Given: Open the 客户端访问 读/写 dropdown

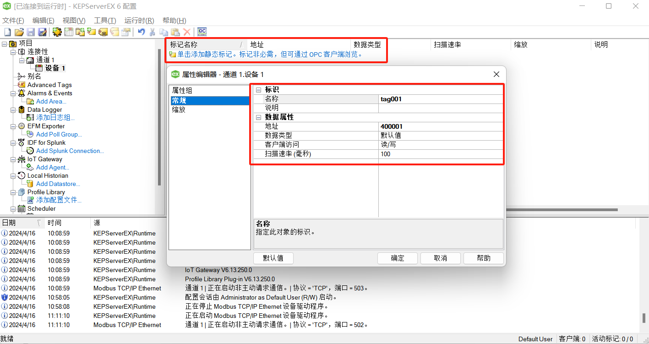Looking at the screenshot, I should click(441, 145).
